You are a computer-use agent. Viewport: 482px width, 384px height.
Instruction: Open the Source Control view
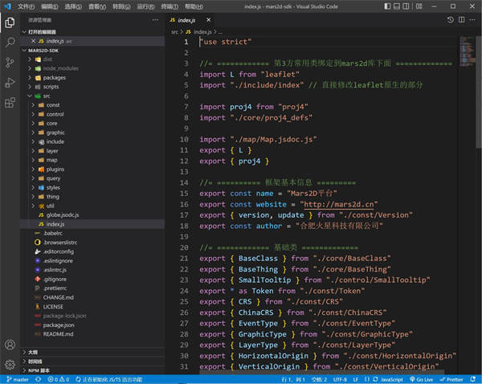point(10,62)
